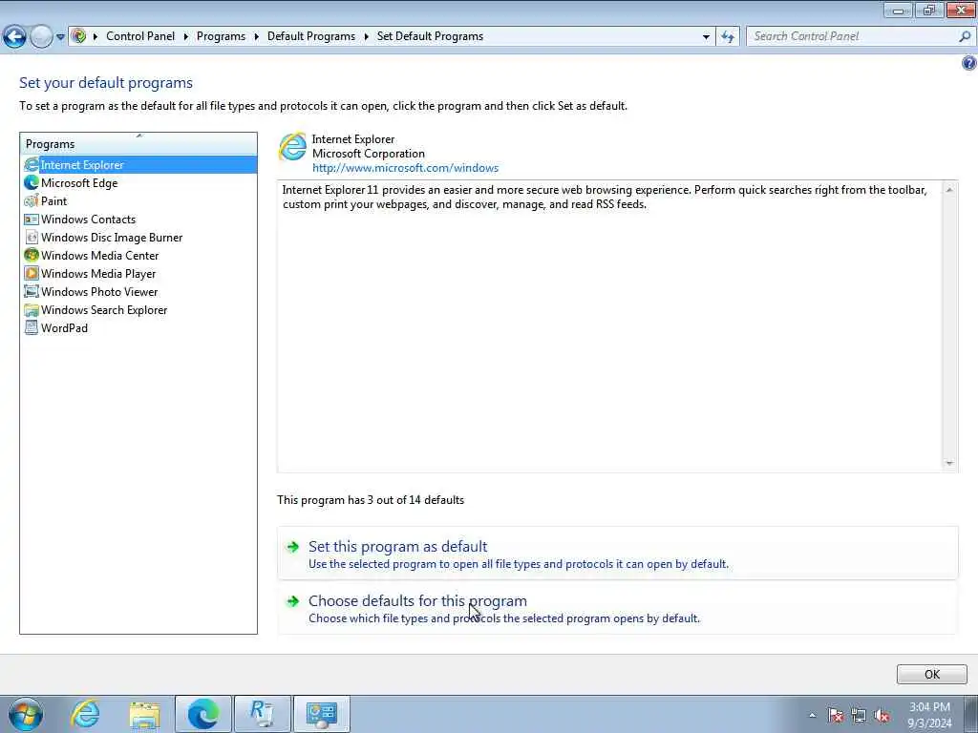Click Set Default Programs breadcrumb

(x=430, y=36)
